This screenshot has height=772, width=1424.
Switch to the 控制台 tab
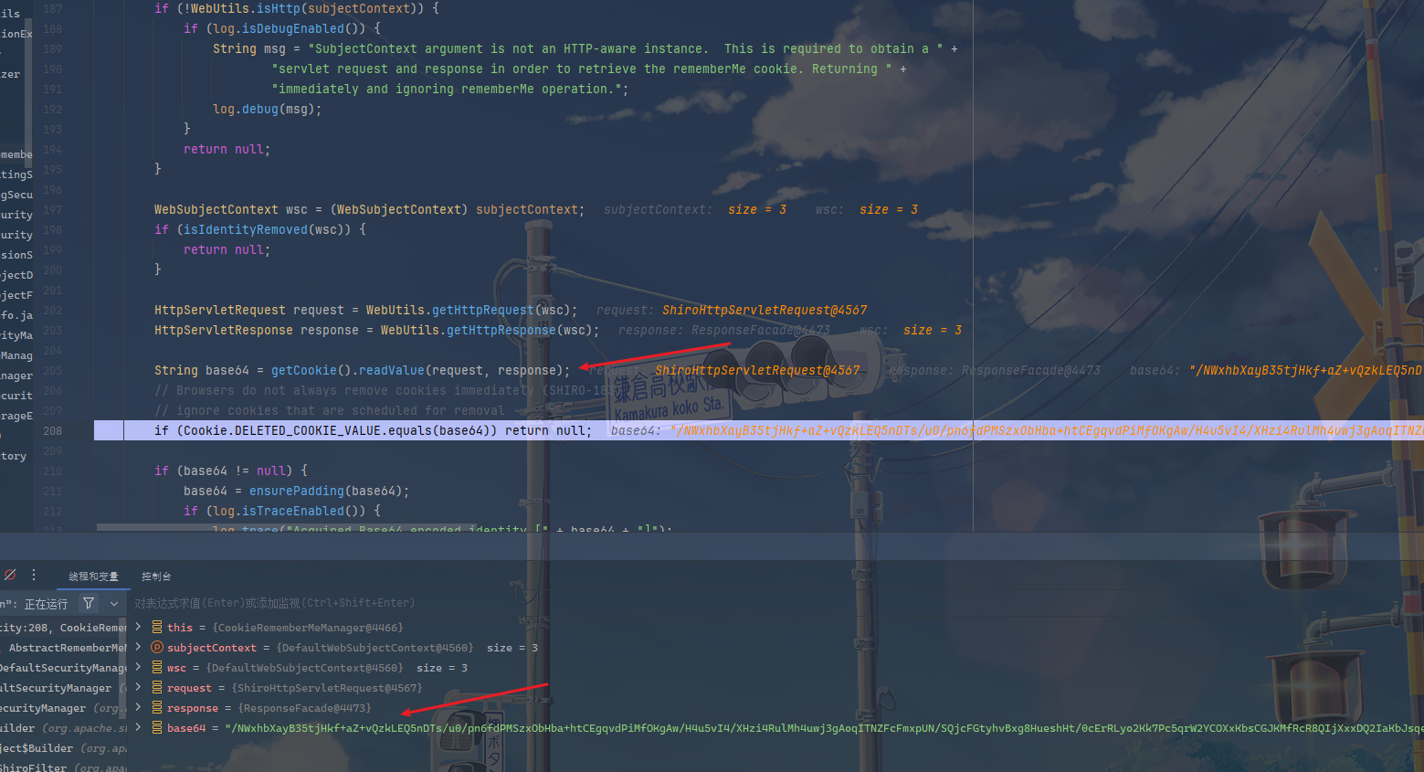[x=156, y=576]
